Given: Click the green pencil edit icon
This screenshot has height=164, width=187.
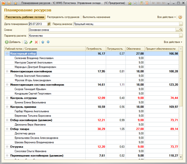Looking at the screenshot, I should (x=31, y=42).
